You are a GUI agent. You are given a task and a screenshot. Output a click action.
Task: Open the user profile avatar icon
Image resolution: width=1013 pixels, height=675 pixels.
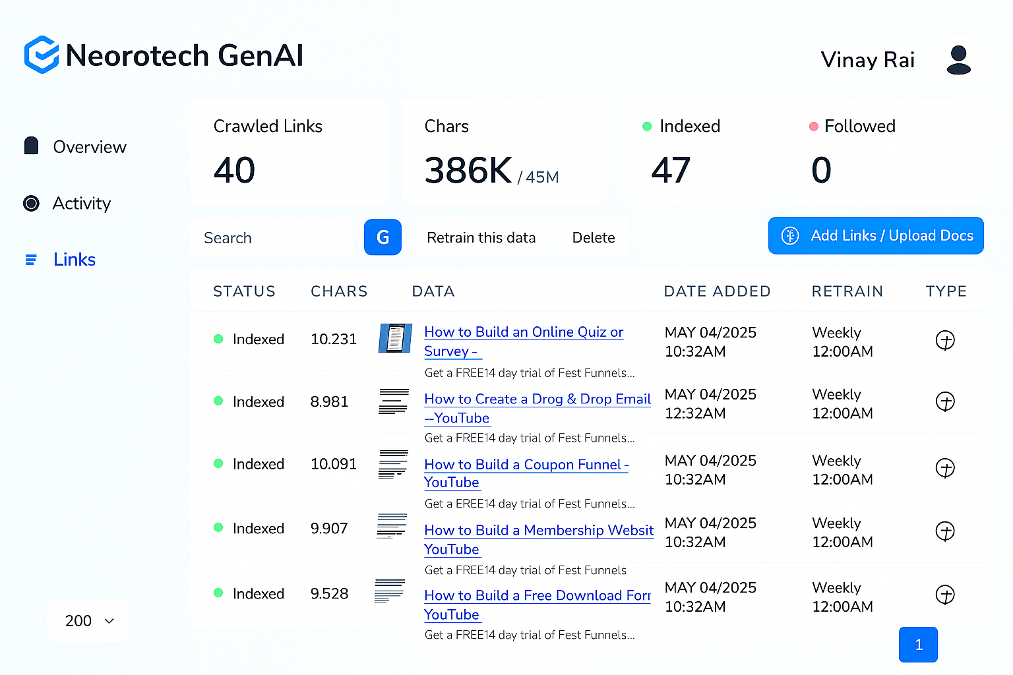click(958, 60)
